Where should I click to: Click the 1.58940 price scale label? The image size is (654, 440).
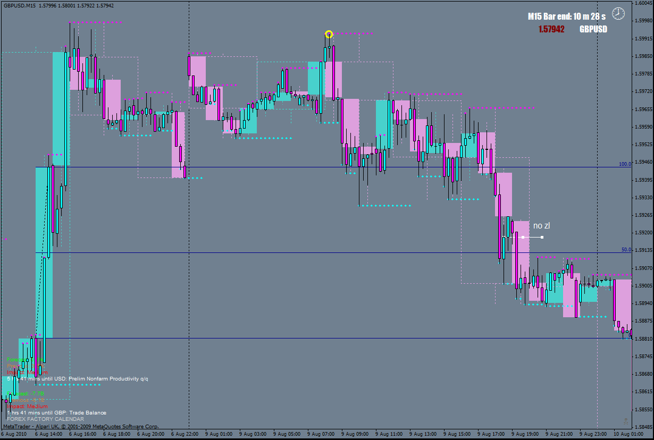(x=643, y=303)
